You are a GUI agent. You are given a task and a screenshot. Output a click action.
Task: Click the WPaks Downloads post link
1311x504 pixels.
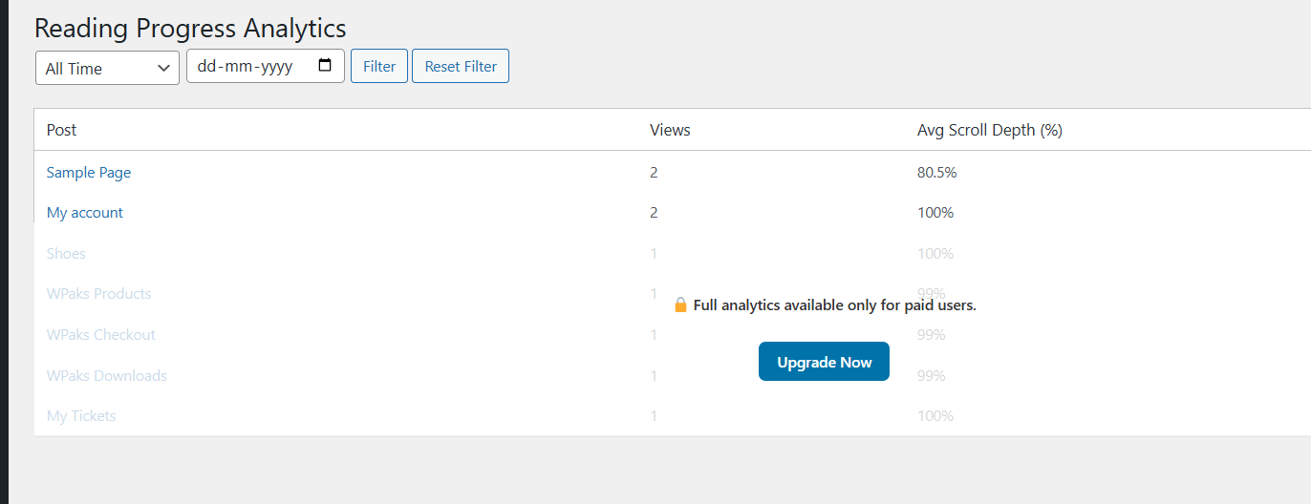click(106, 376)
